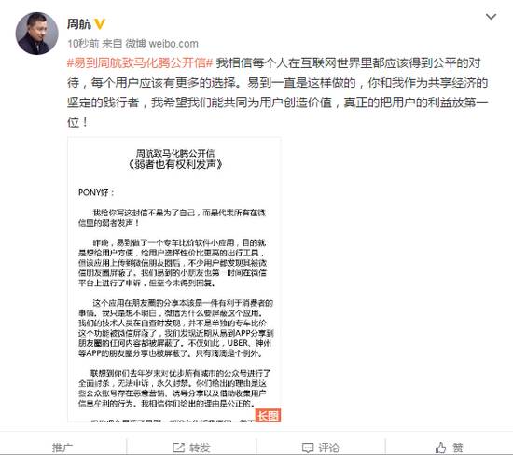Click the 长图 badge on the image
Screen dimensions: 513x455
[268, 416]
